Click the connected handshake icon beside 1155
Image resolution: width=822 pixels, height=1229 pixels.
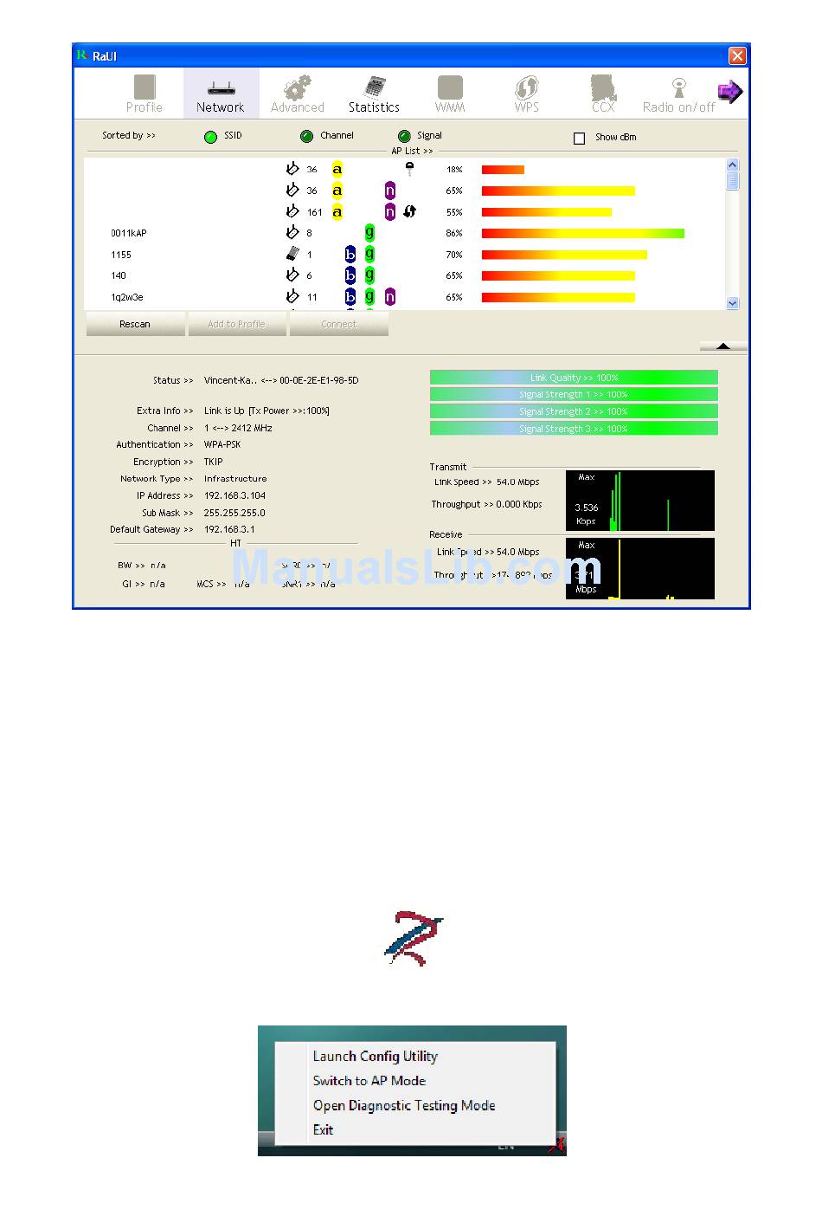click(292, 254)
